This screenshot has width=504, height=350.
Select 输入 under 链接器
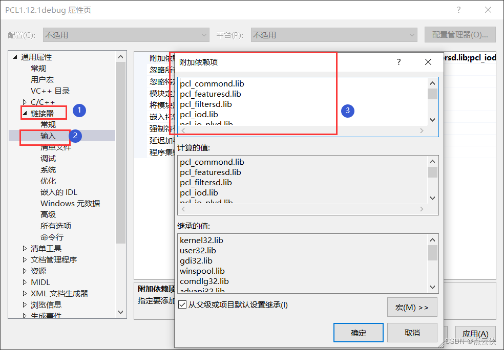click(x=48, y=136)
